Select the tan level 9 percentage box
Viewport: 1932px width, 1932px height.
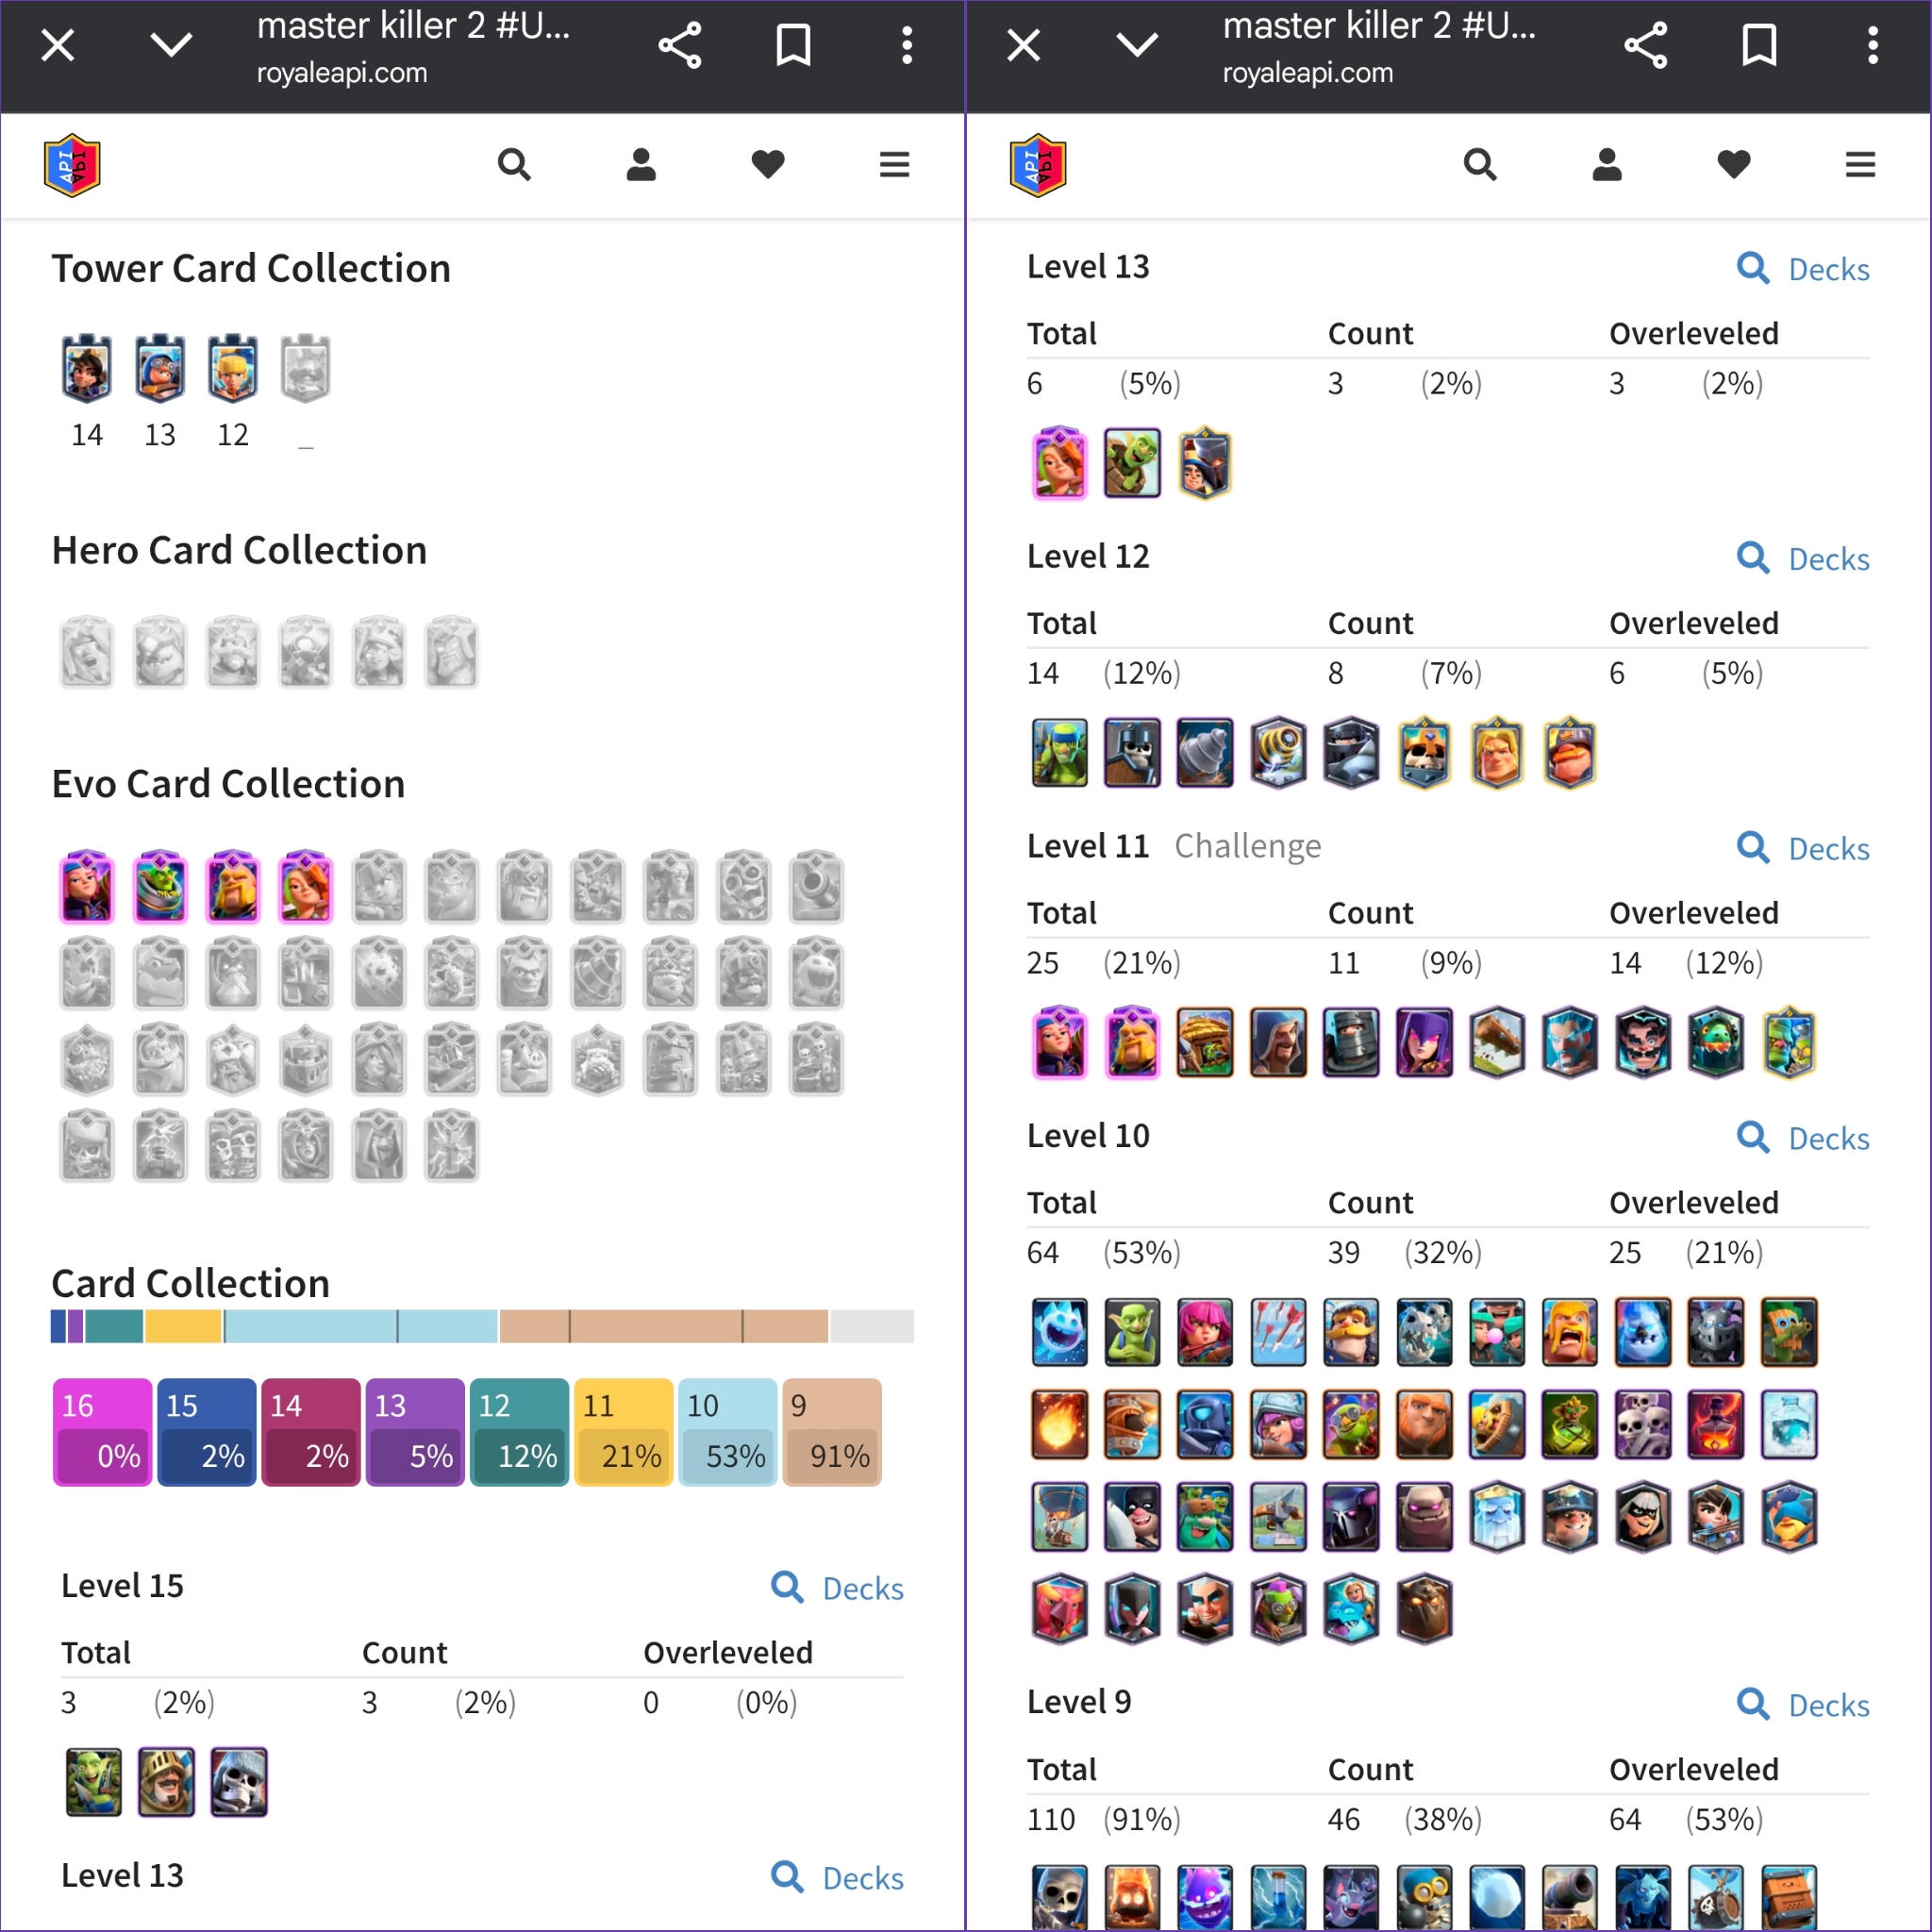click(x=832, y=1432)
